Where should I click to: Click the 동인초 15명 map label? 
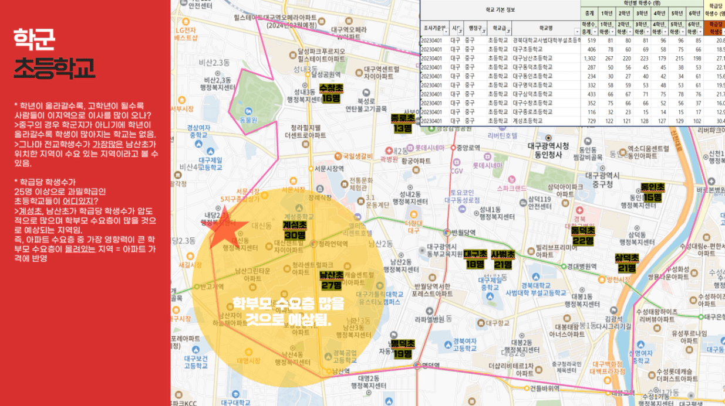[x=652, y=192]
